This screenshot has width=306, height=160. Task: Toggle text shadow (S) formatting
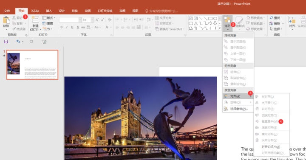(78, 27)
